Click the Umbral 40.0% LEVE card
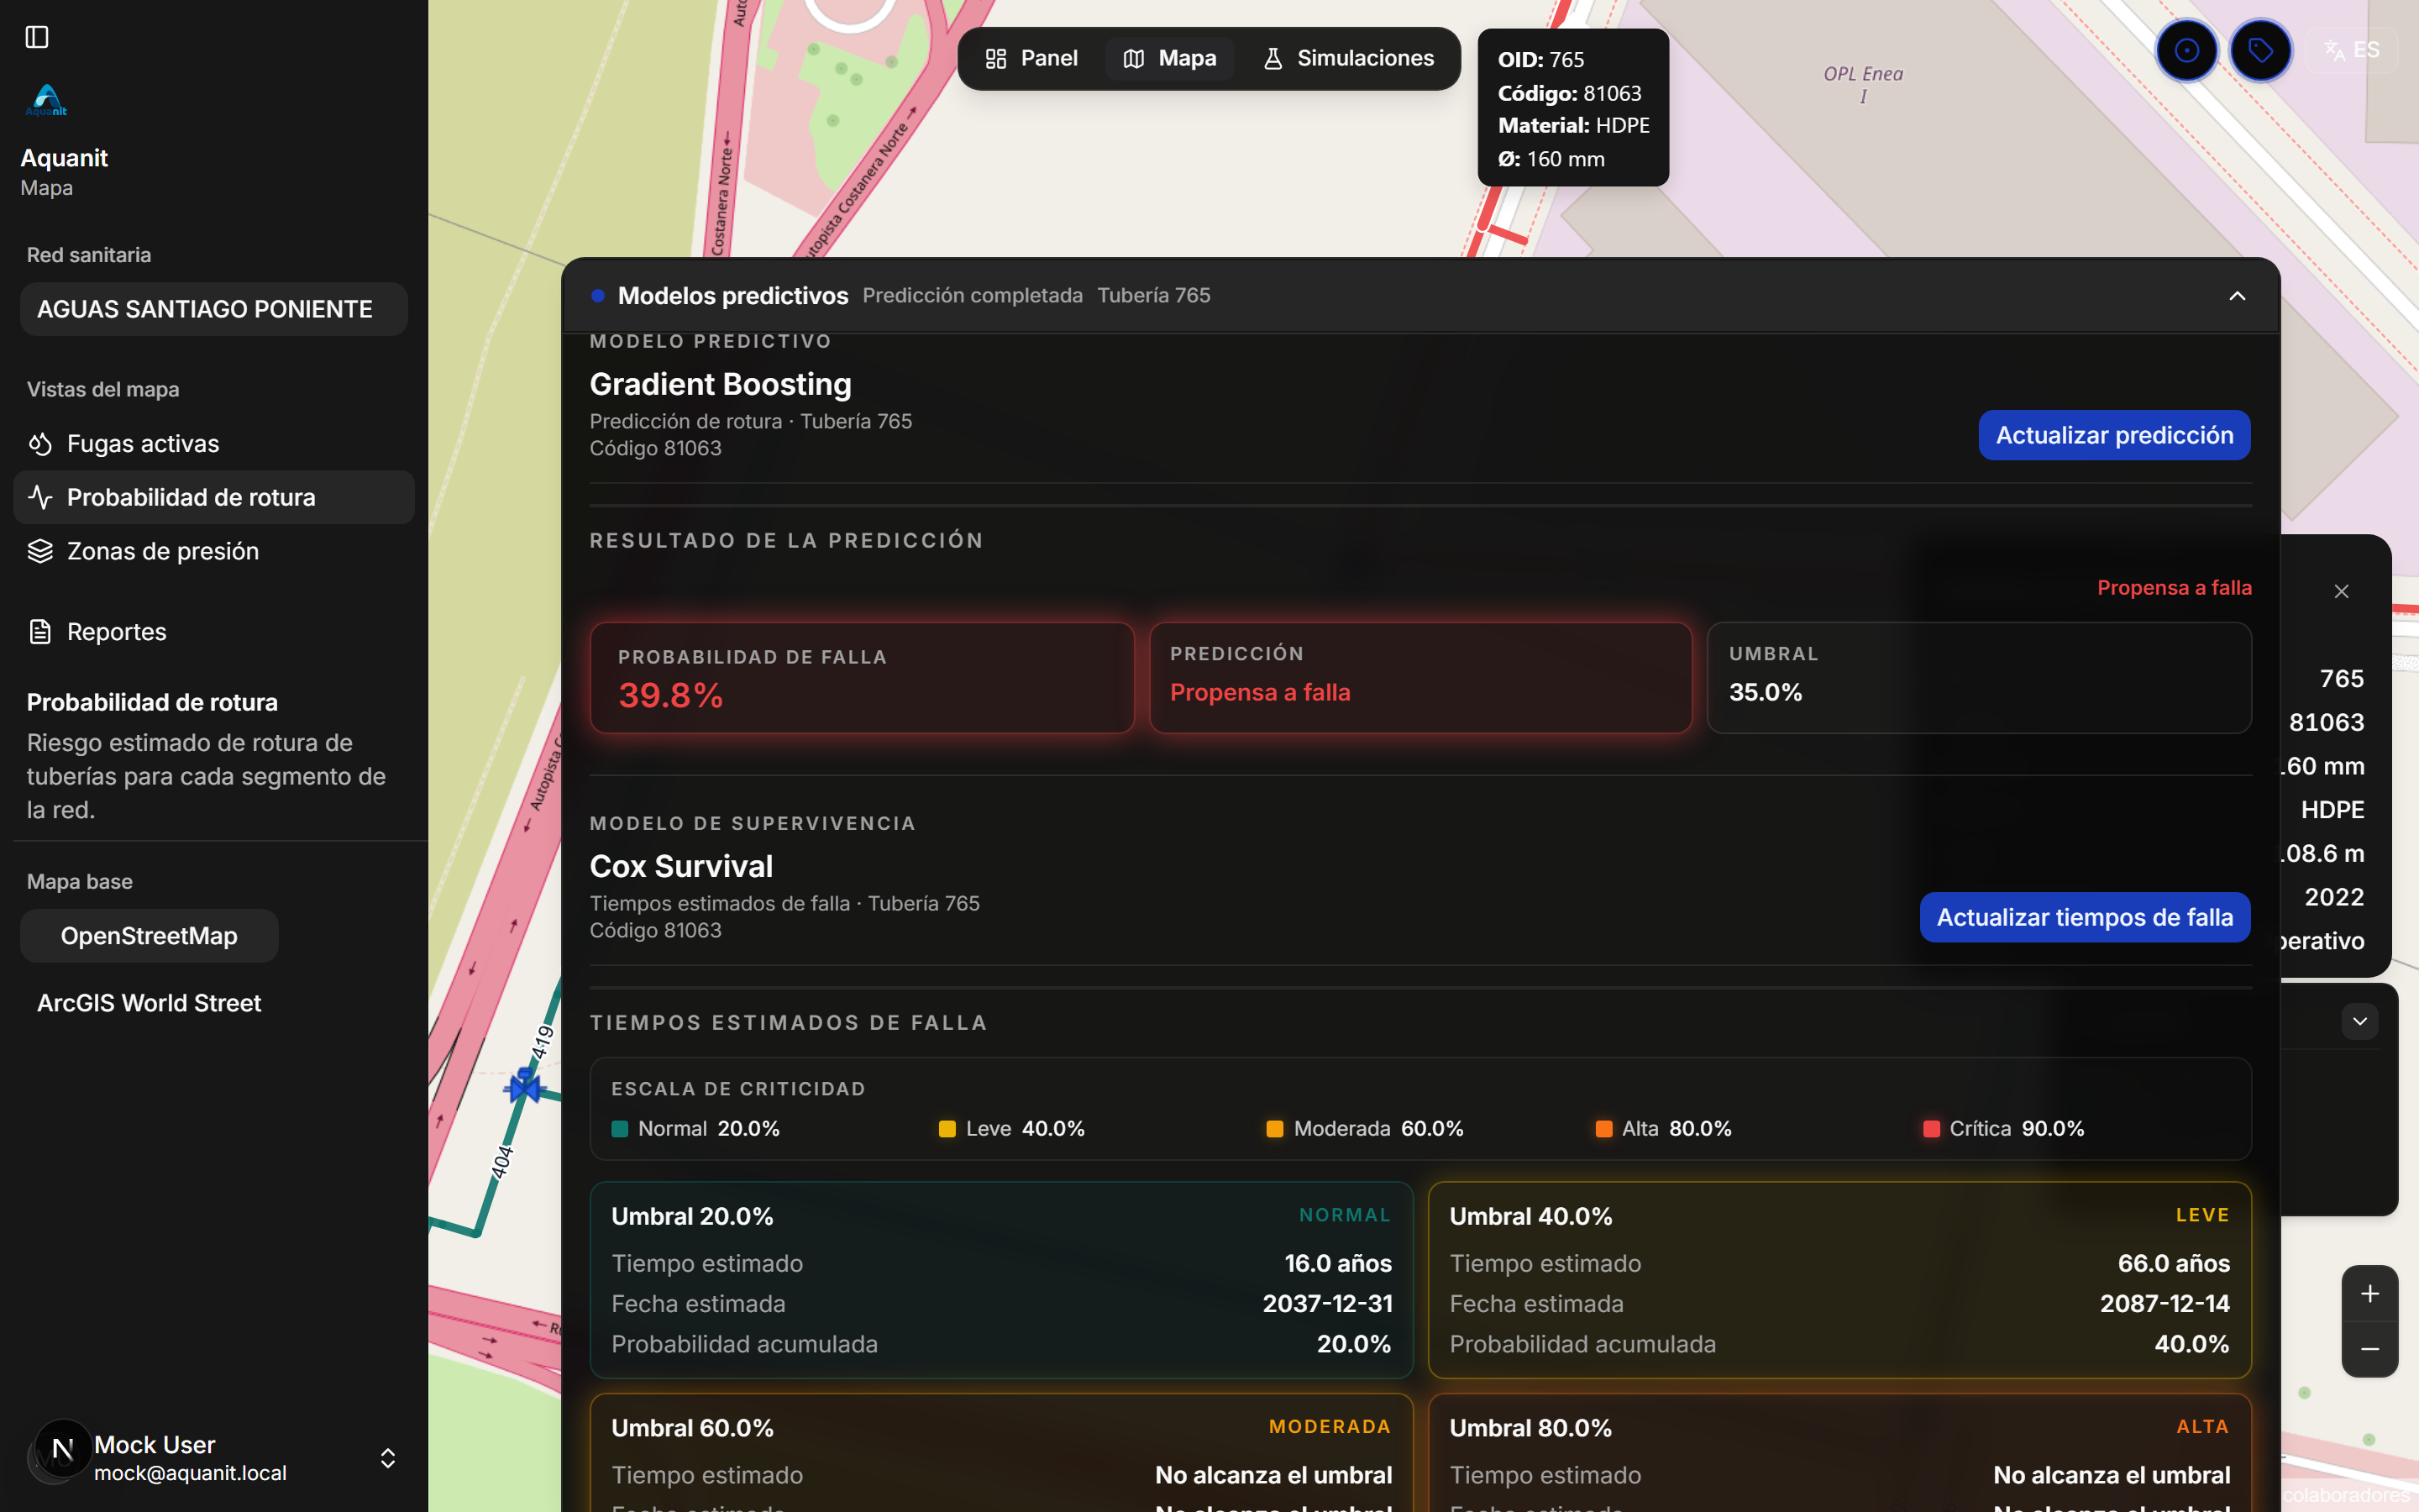Screen dimensions: 2419x1512 (x=1839, y=1280)
